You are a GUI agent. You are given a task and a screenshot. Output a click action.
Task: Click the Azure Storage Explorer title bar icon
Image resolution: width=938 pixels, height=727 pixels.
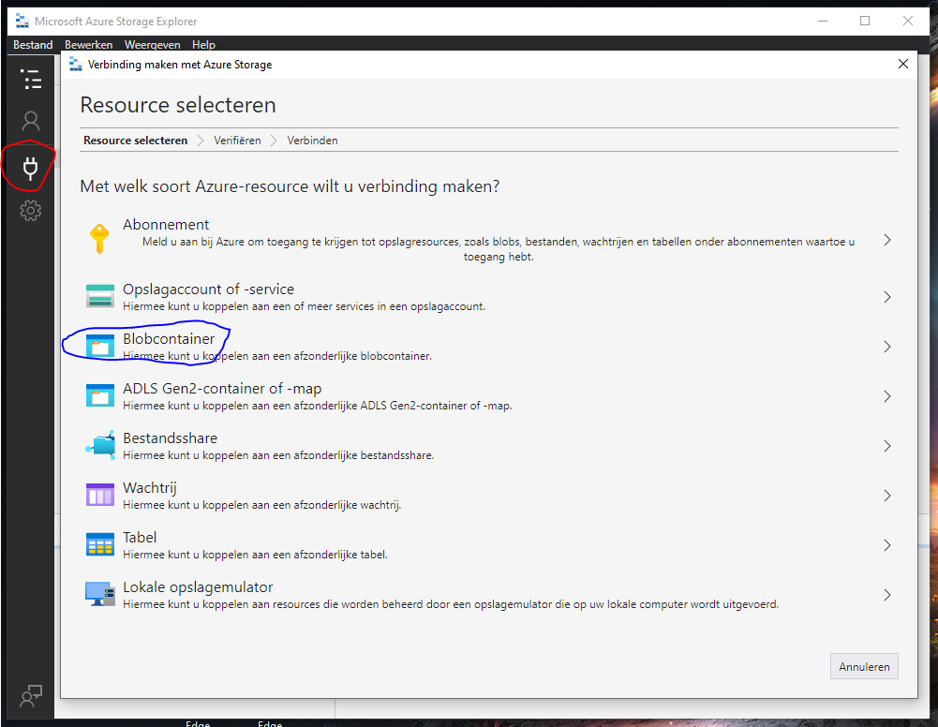(x=22, y=22)
